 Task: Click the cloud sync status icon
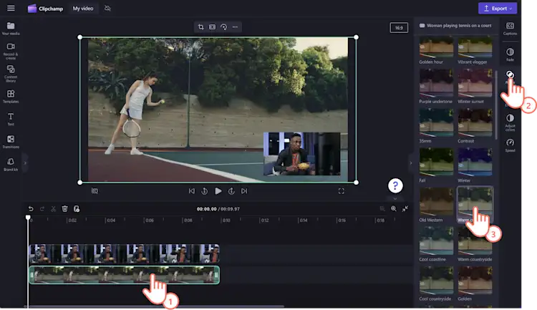(107, 8)
